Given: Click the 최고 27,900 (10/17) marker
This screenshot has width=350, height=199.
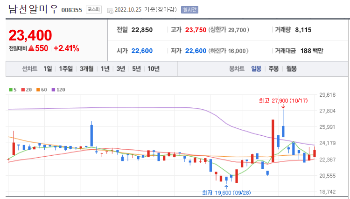Looking at the screenshot, I should point(283,101).
